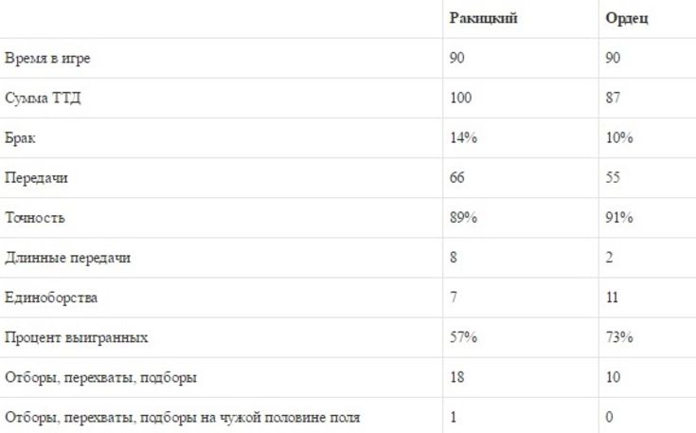This screenshot has height=433, width=696.
Task: Click Ордец's Процент выигранных value 73%
Action: pyautogui.click(x=619, y=337)
